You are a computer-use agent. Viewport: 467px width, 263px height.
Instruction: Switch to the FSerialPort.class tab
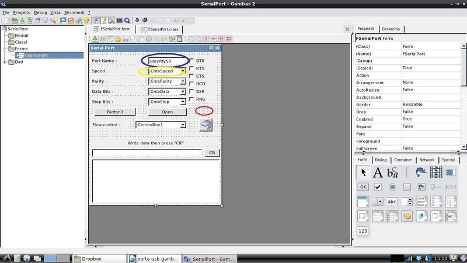click(160, 29)
